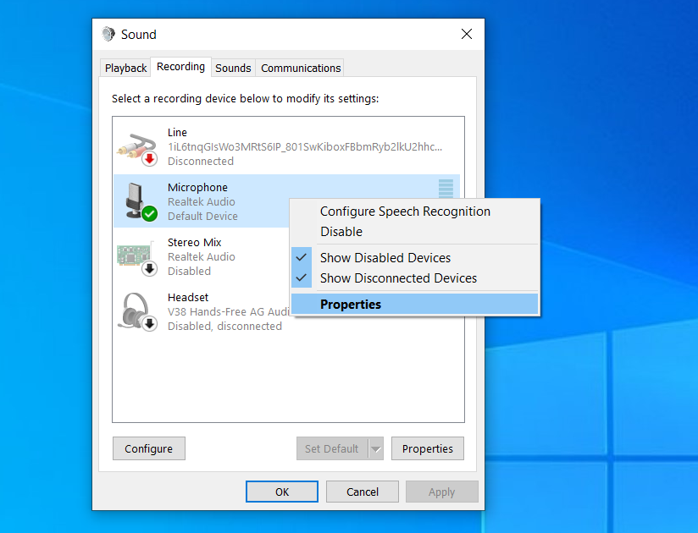Image resolution: width=698 pixels, height=533 pixels.
Task: Switch to the Playback tab
Action: click(125, 68)
